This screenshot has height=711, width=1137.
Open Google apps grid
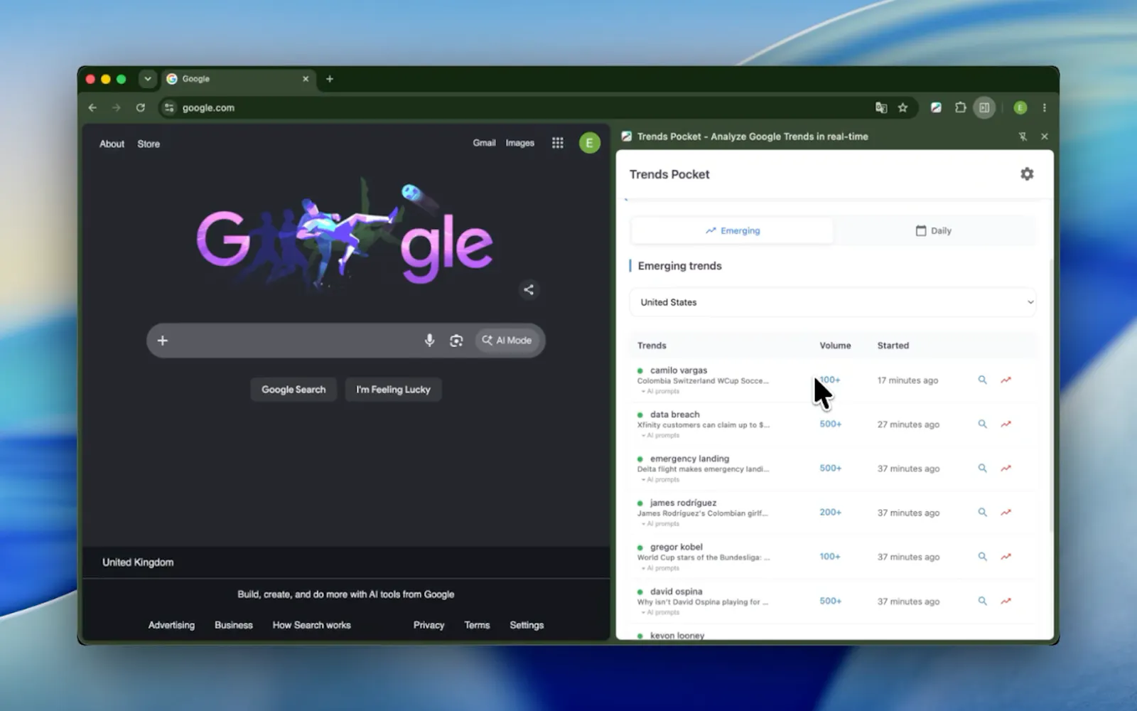tap(558, 143)
